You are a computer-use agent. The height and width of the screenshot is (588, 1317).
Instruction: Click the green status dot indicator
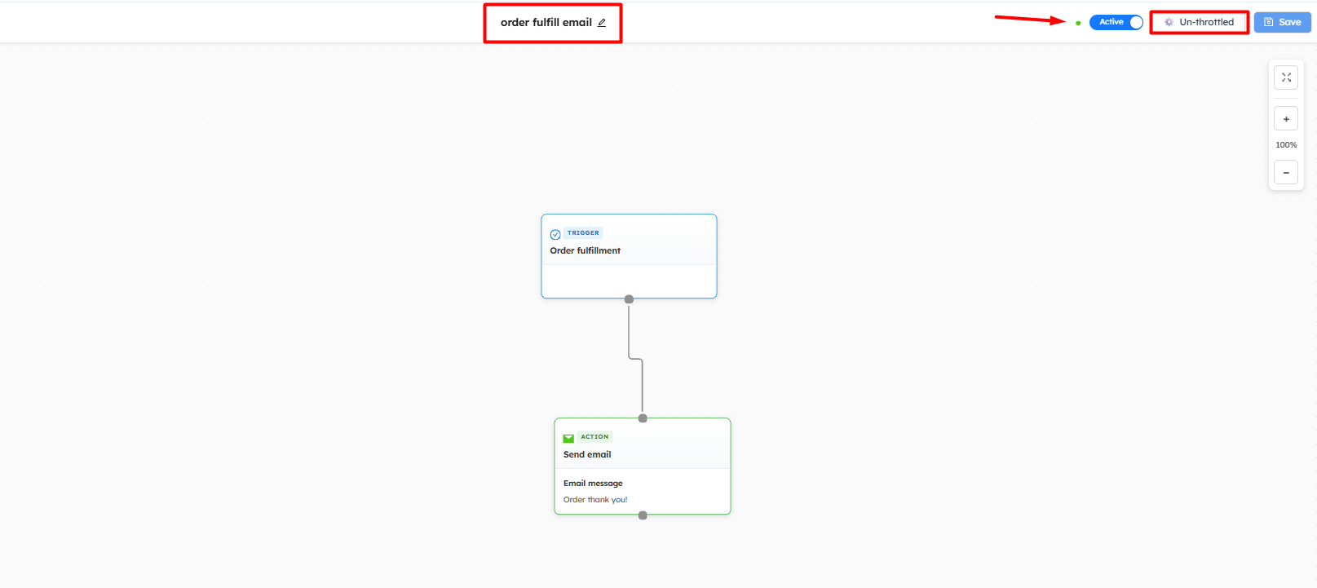click(1078, 23)
